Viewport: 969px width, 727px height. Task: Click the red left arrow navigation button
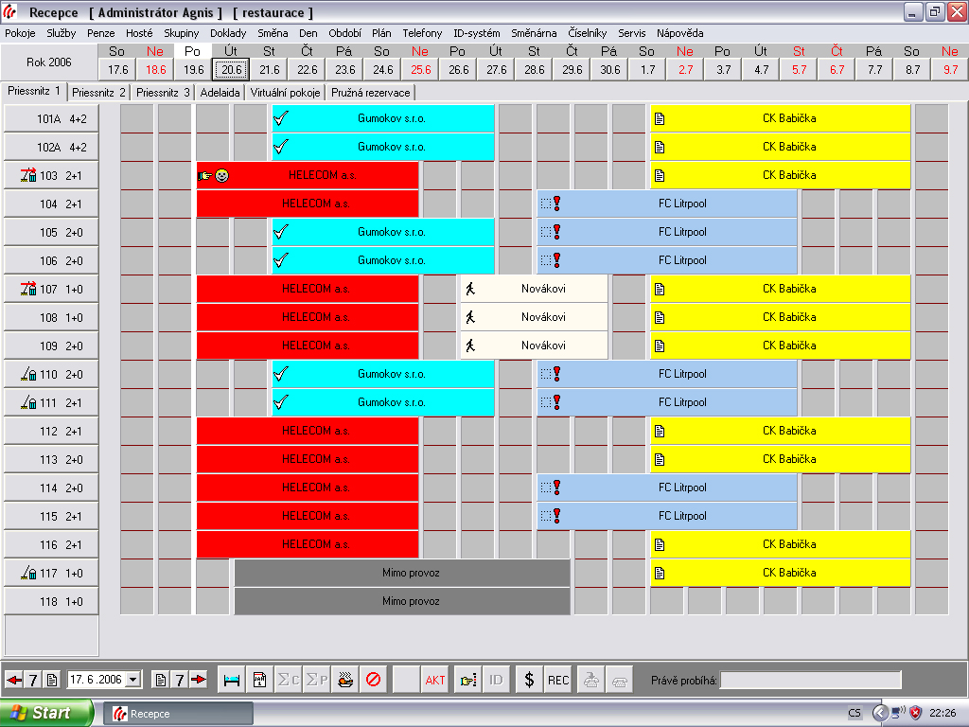13,680
